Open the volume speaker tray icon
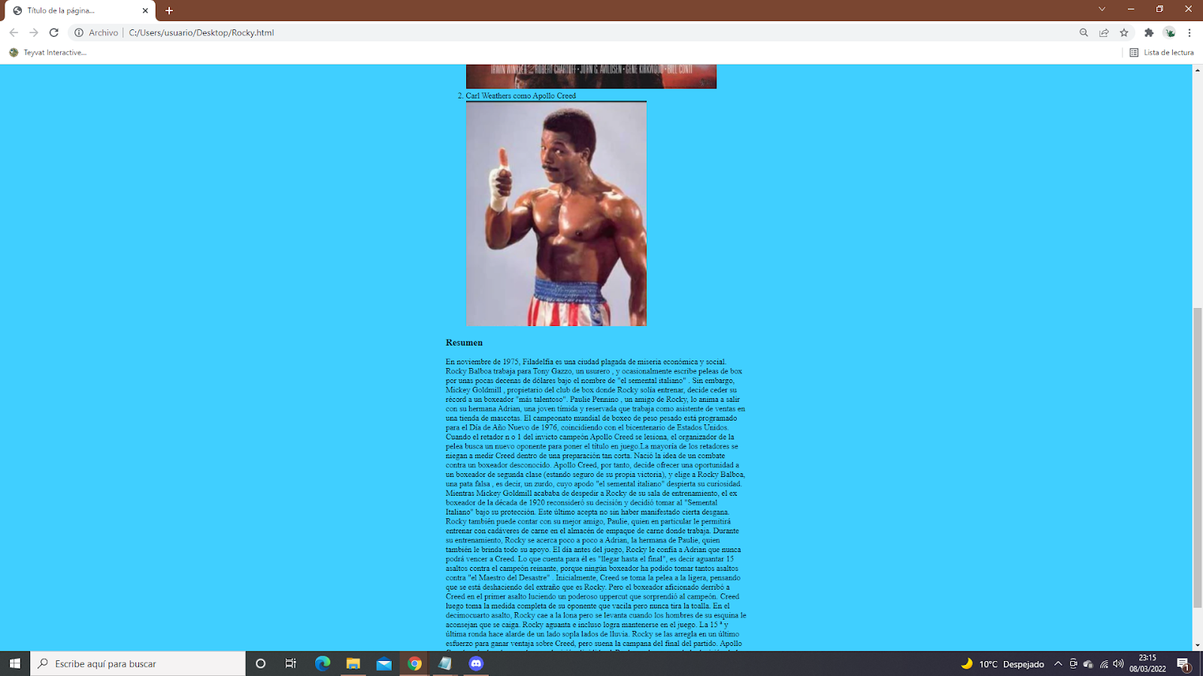This screenshot has width=1203, height=676. tap(1119, 664)
